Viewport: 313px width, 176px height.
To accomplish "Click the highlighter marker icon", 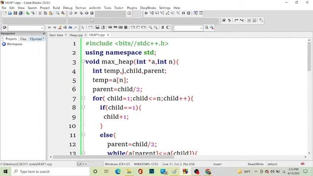I will click(60, 27).
